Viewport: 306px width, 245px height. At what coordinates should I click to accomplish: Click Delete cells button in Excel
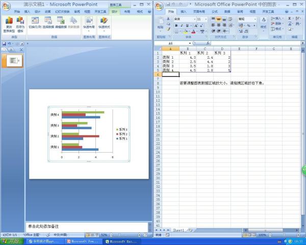click(x=277, y=23)
